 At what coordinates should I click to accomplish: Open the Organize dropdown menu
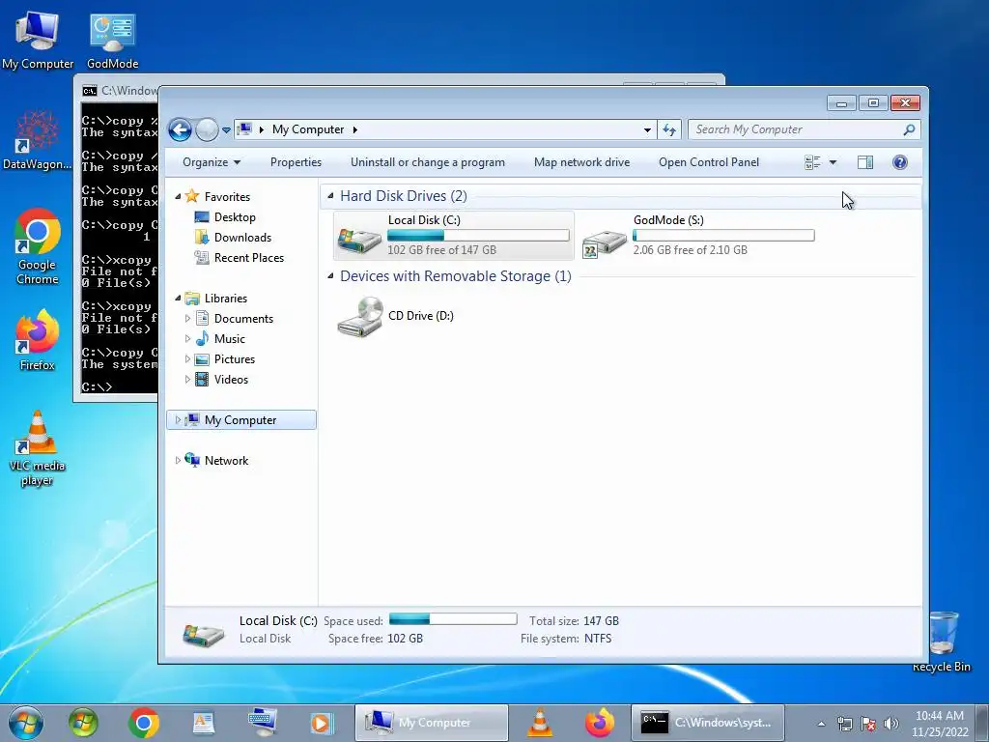coord(212,162)
